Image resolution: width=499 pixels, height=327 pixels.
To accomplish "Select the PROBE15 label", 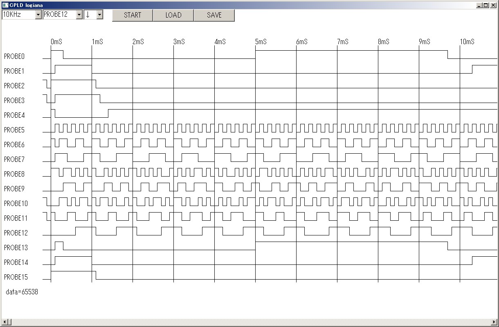I will tap(16, 277).
